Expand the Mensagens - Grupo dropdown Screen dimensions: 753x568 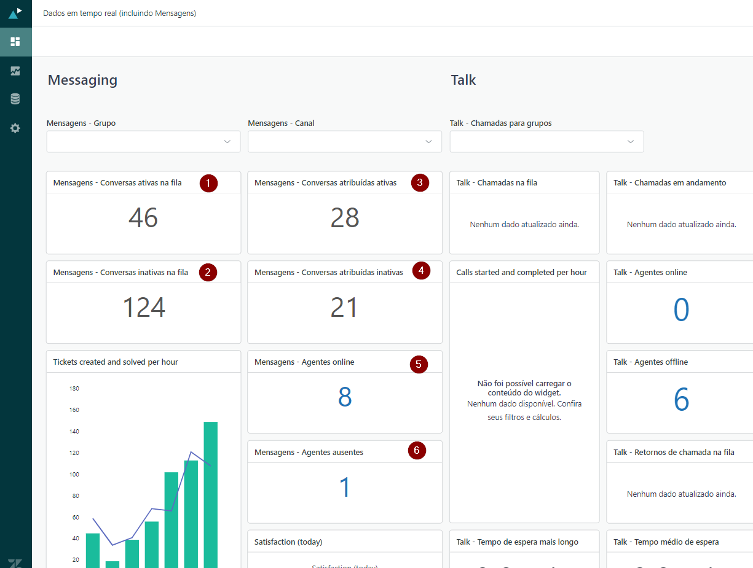click(x=143, y=142)
